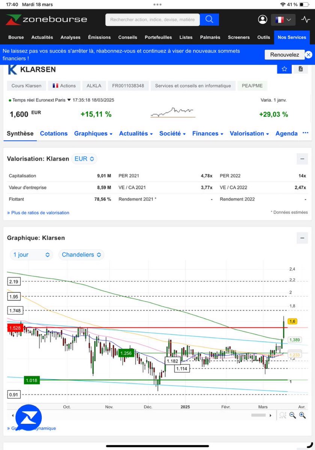Click the green 1.256 level label
The height and width of the screenshot is (450, 315).
pos(126,353)
